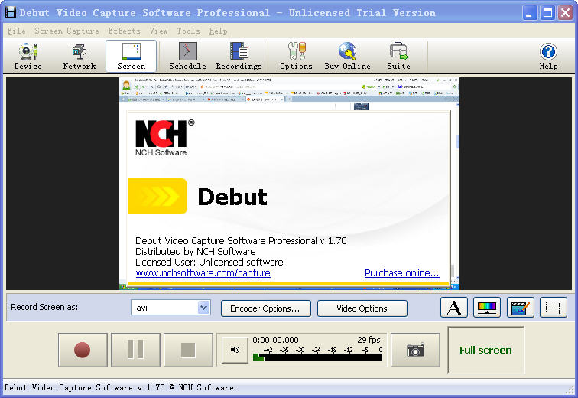
Task: Select the Device capture source icon
Action: pyautogui.click(x=28, y=56)
